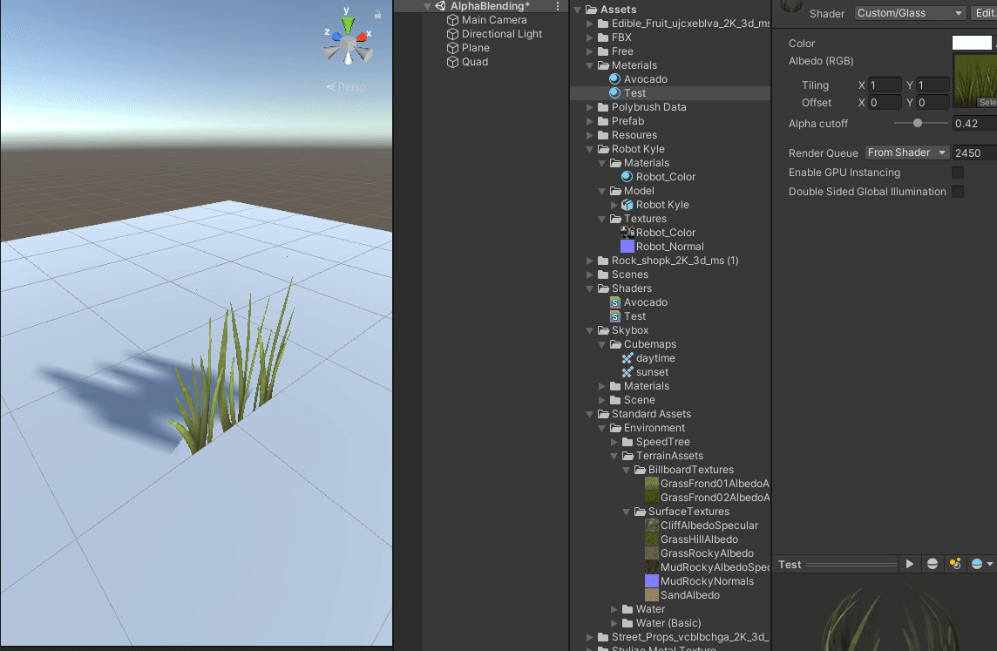This screenshot has height=651, width=997.
Task: Click the Albedo grass texture thumbnail
Action: point(975,81)
